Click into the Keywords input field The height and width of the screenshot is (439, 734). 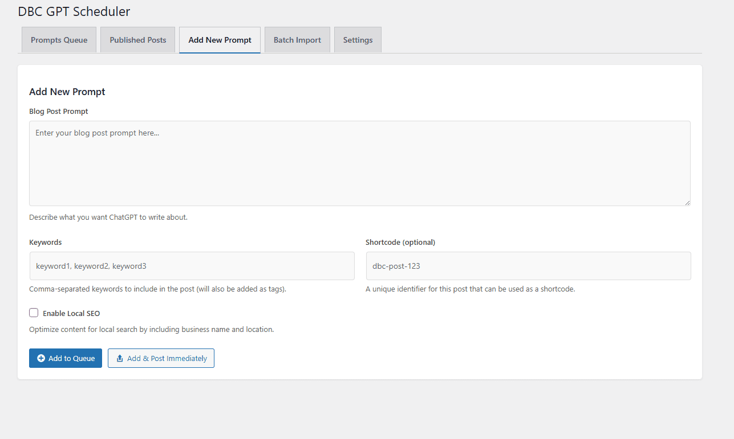192,266
